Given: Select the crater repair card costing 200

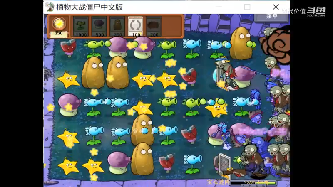Looking at the screenshot, I should click(x=154, y=26).
